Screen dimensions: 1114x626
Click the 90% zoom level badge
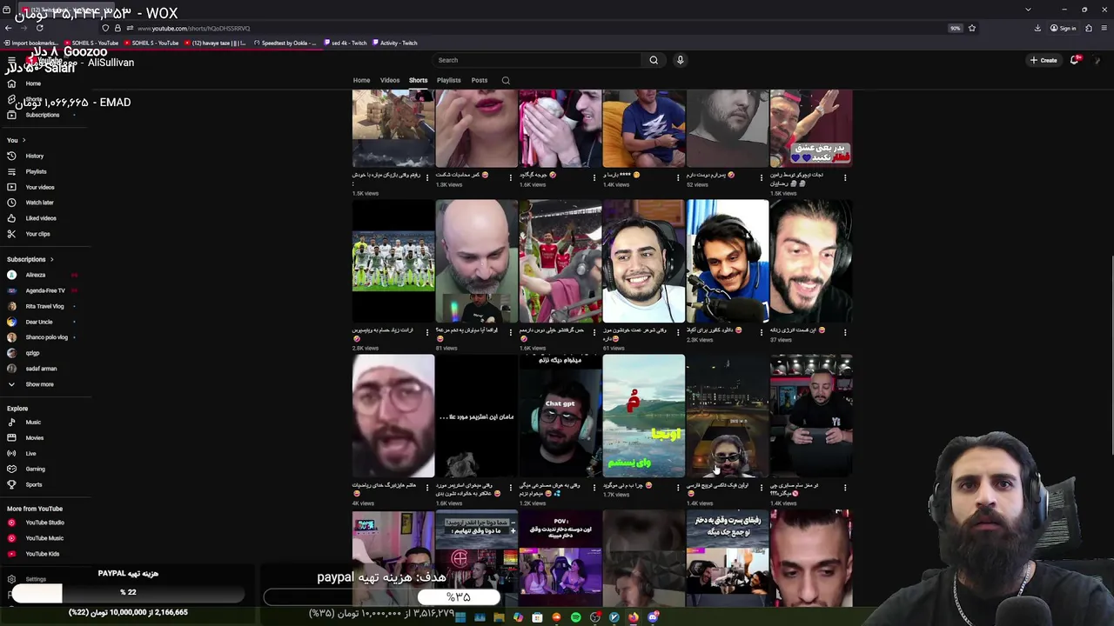pyautogui.click(x=955, y=28)
